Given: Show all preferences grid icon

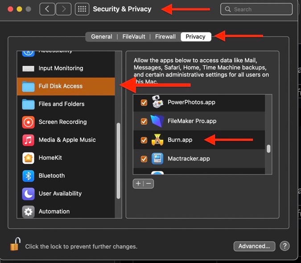Looking at the screenshot, I should click(82, 9).
